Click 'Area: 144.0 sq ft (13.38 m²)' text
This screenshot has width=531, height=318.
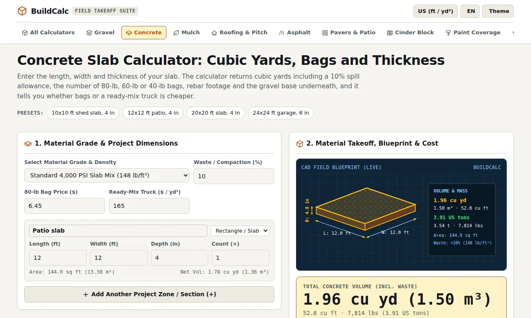click(x=72, y=272)
